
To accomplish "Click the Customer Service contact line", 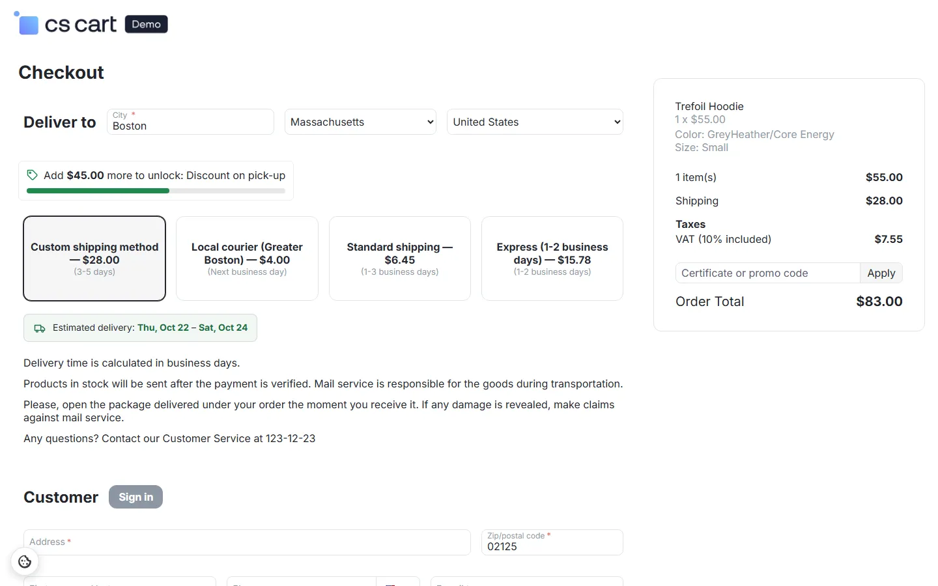I will point(169,438).
